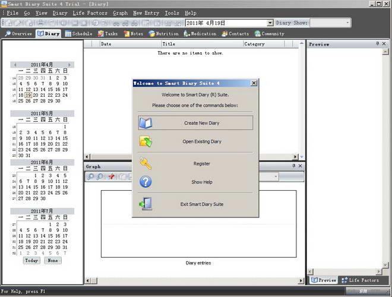The width and height of the screenshot is (392, 297).
Task: Select May 31 in the 2011年5月 calendar
Action: (x=29, y=156)
